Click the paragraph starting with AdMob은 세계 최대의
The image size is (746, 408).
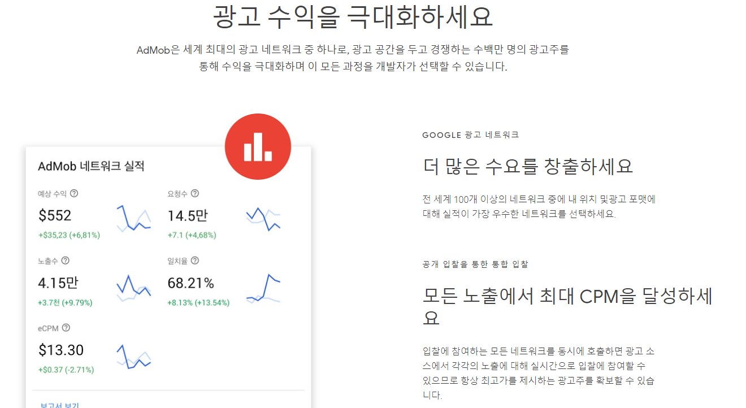tap(353, 58)
